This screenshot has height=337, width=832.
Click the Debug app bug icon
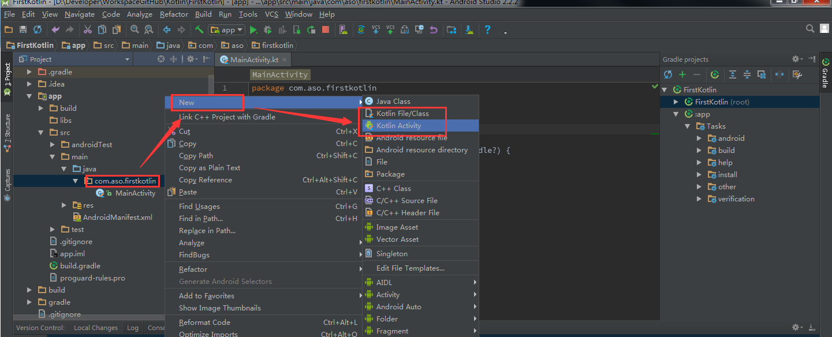coord(268,29)
